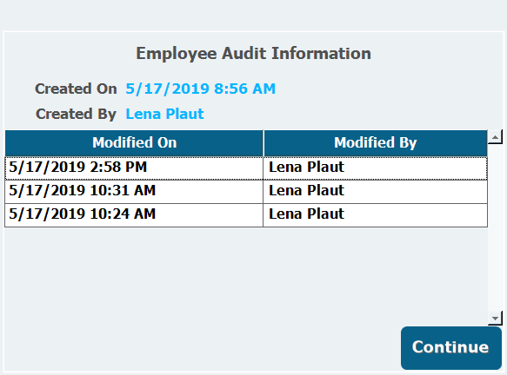The width and height of the screenshot is (507, 375).
Task: Click the vertical scrollbar track
Action: point(495,227)
